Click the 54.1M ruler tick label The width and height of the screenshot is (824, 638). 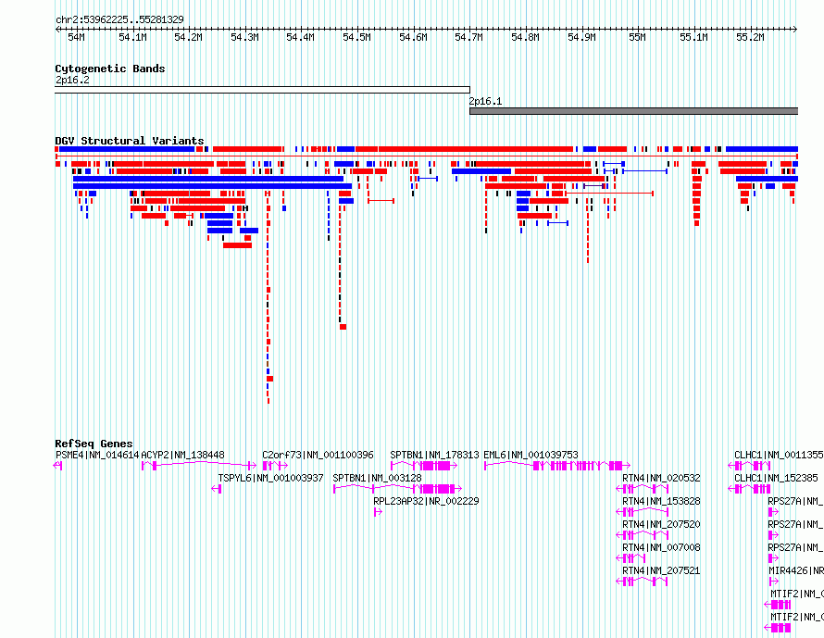132,37
